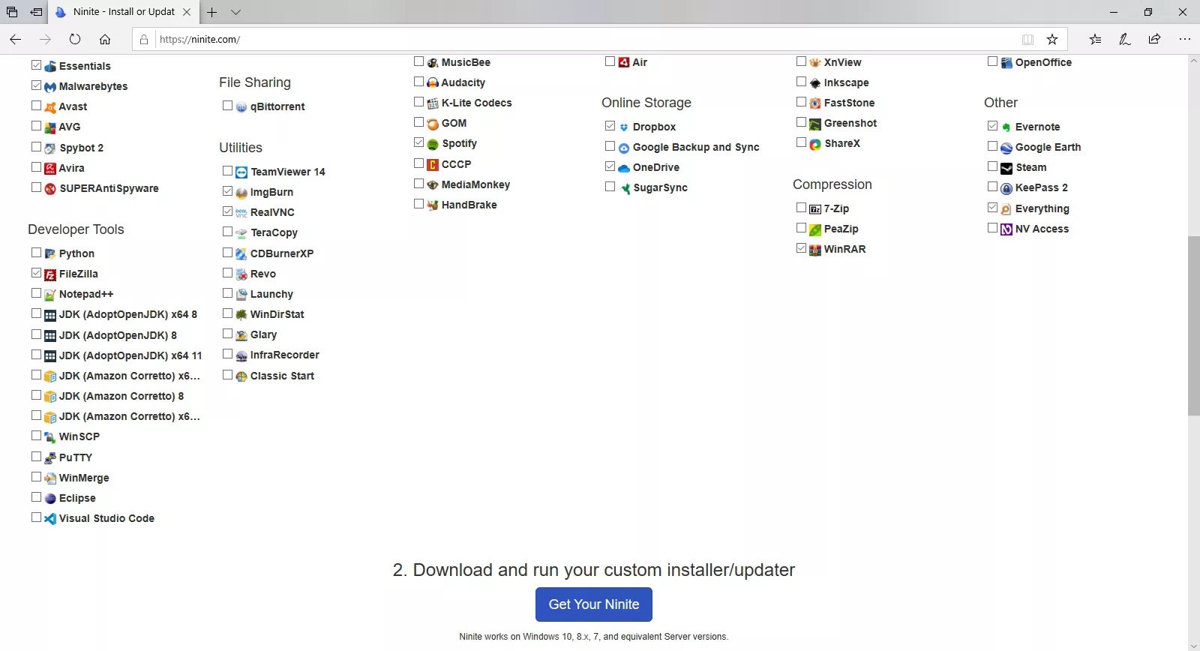Image resolution: width=1200 pixels, height=651 pixels.
Task: Click the qBittorrent app icon
Action: coord(241,107)
